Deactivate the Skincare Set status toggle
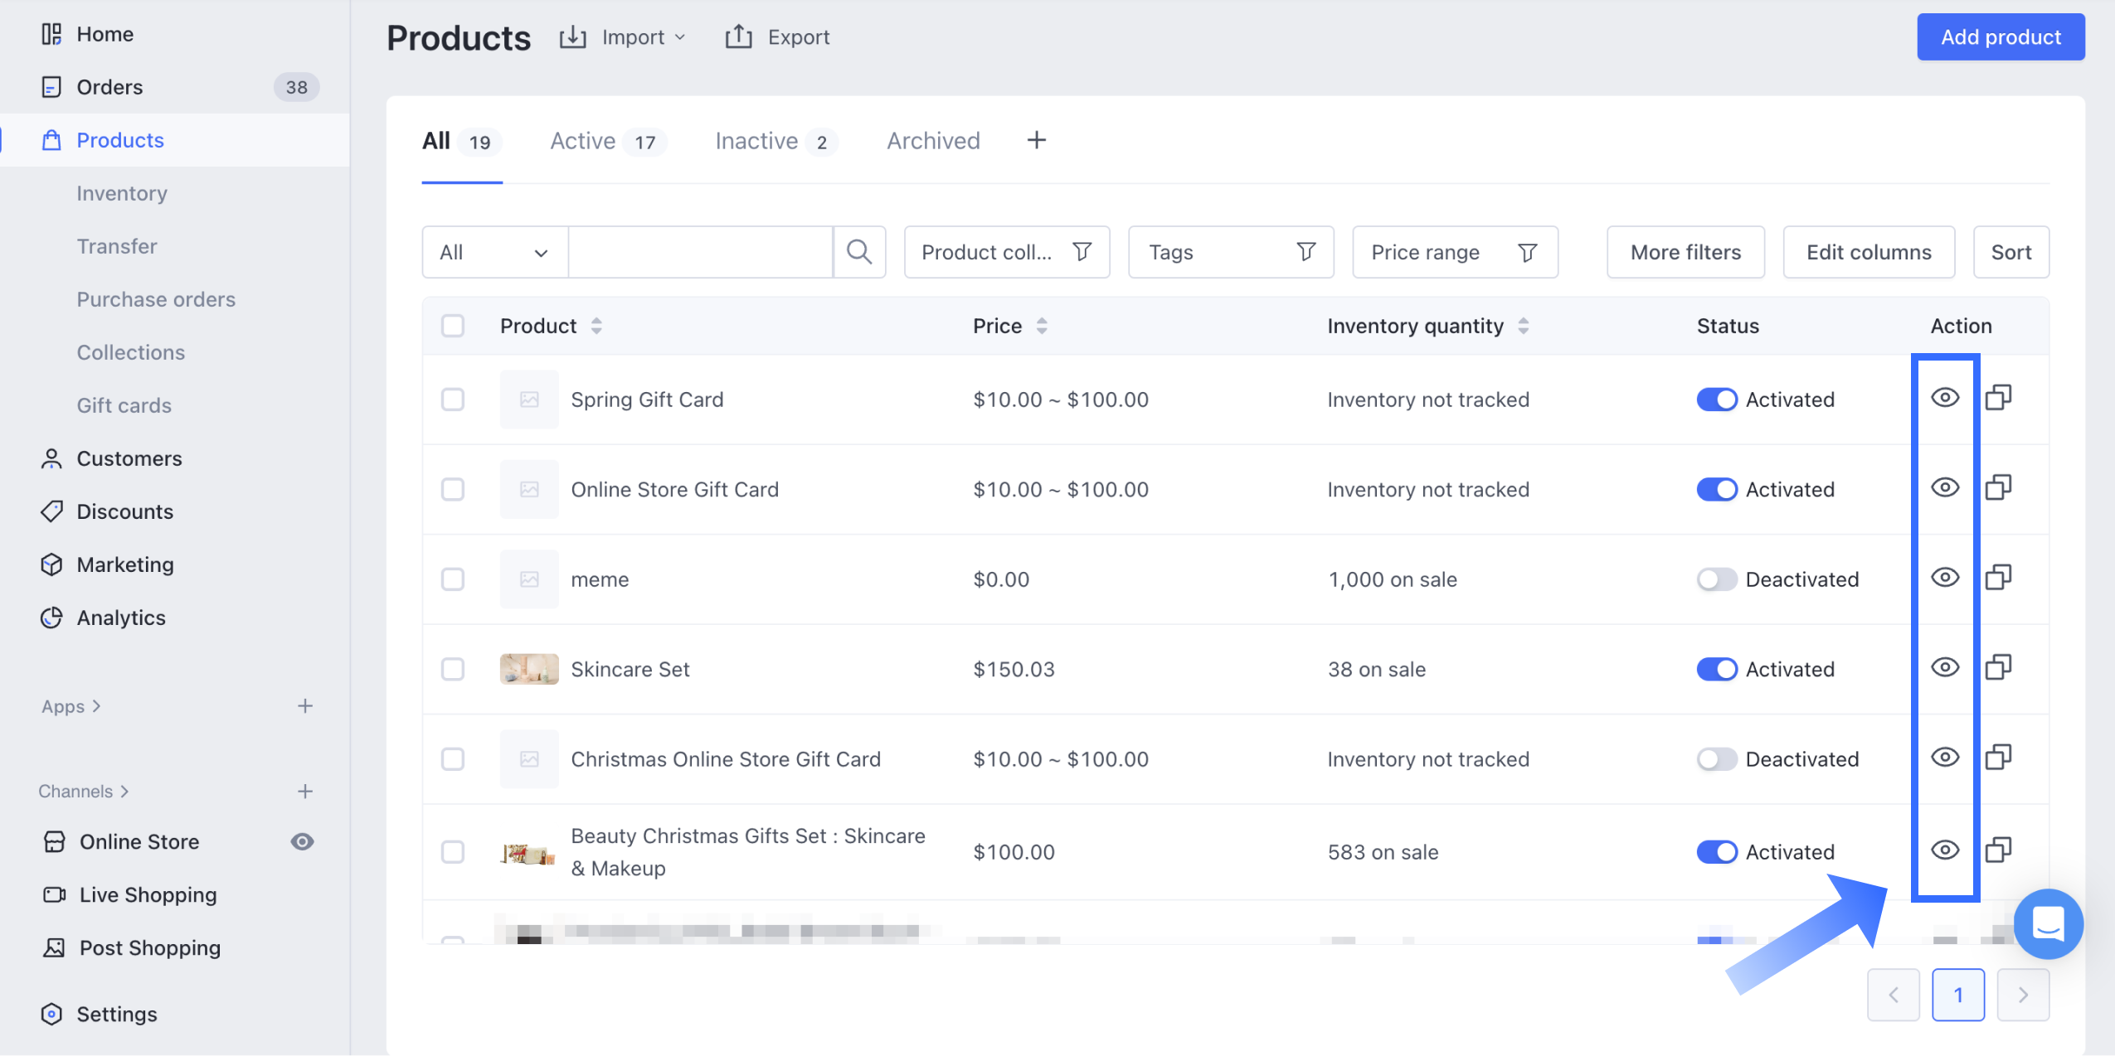 tap(1716, 669)
